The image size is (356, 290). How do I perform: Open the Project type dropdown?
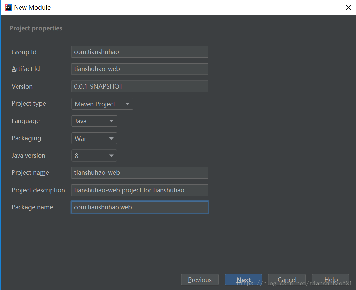coord(102,104)
